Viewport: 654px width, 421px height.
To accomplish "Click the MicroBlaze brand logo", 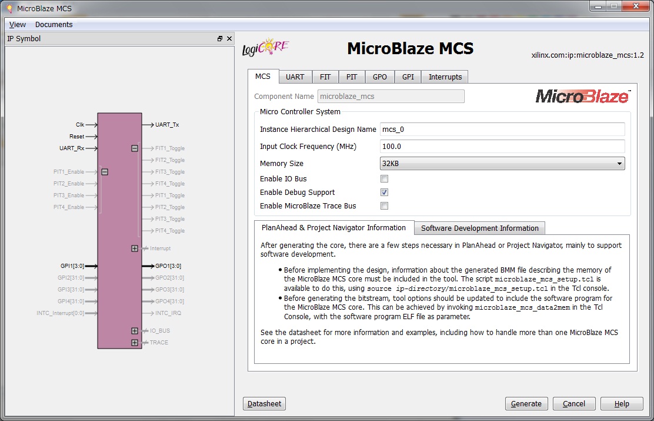I will click(x=583, y=96).
